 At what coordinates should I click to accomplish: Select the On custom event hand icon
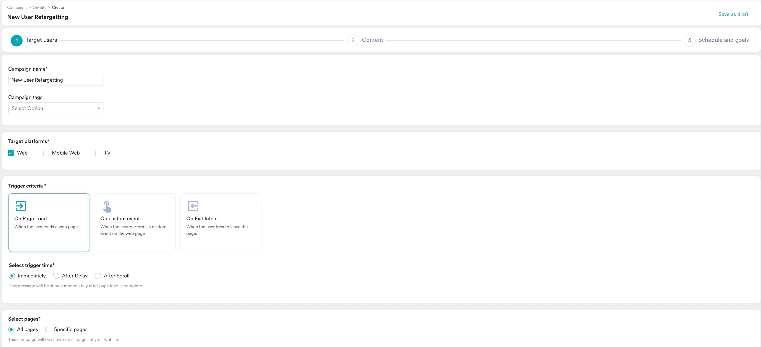tap(107, 206)
